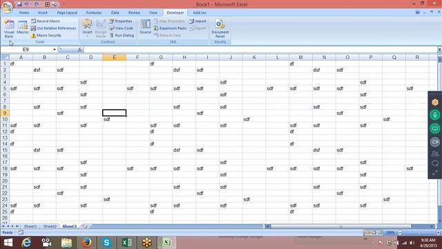The width and height of the screenshot is (442, 249).
Task: Go to next sheet tab arrow
Action: (12, 226)
